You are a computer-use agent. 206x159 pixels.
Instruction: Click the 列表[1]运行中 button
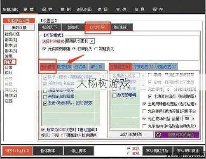pyautogui.click(x=17, y=151)
